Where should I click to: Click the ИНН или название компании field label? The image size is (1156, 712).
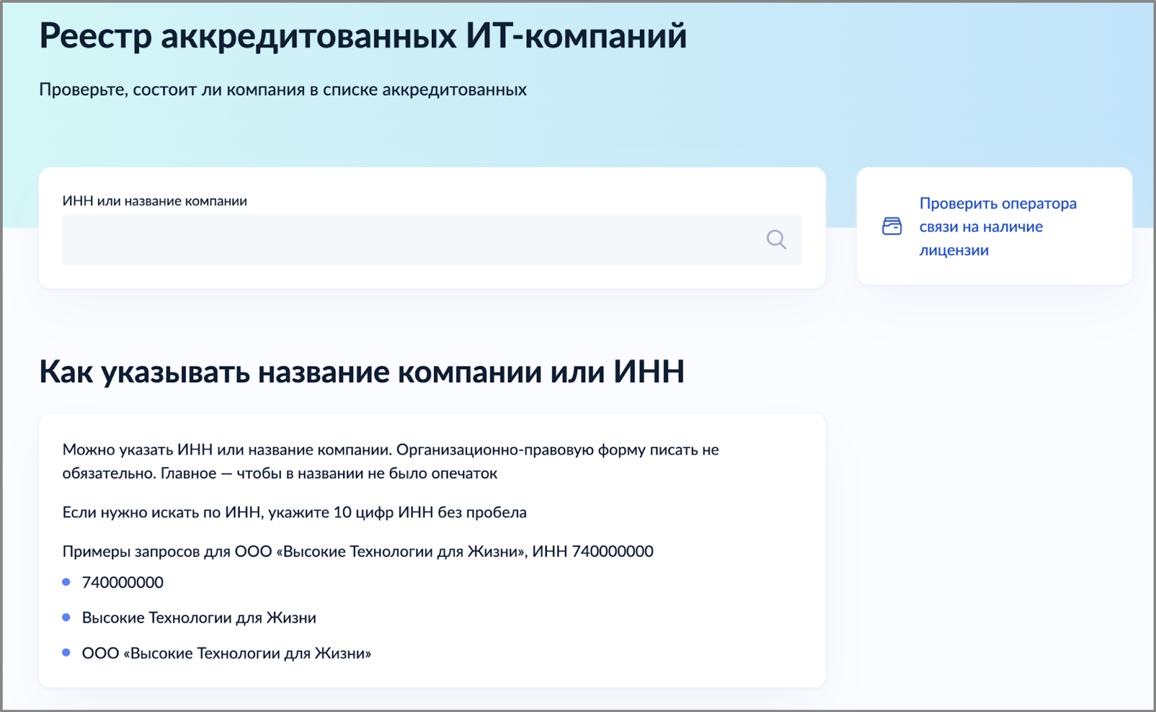point(155,201)
